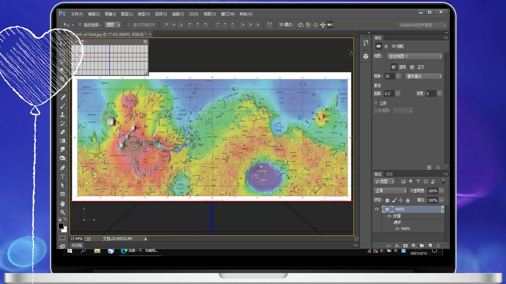506x284 pixels.
Task: Select the Horizontal Type tool
Action: pyautogui.click(x=62, y=176)
